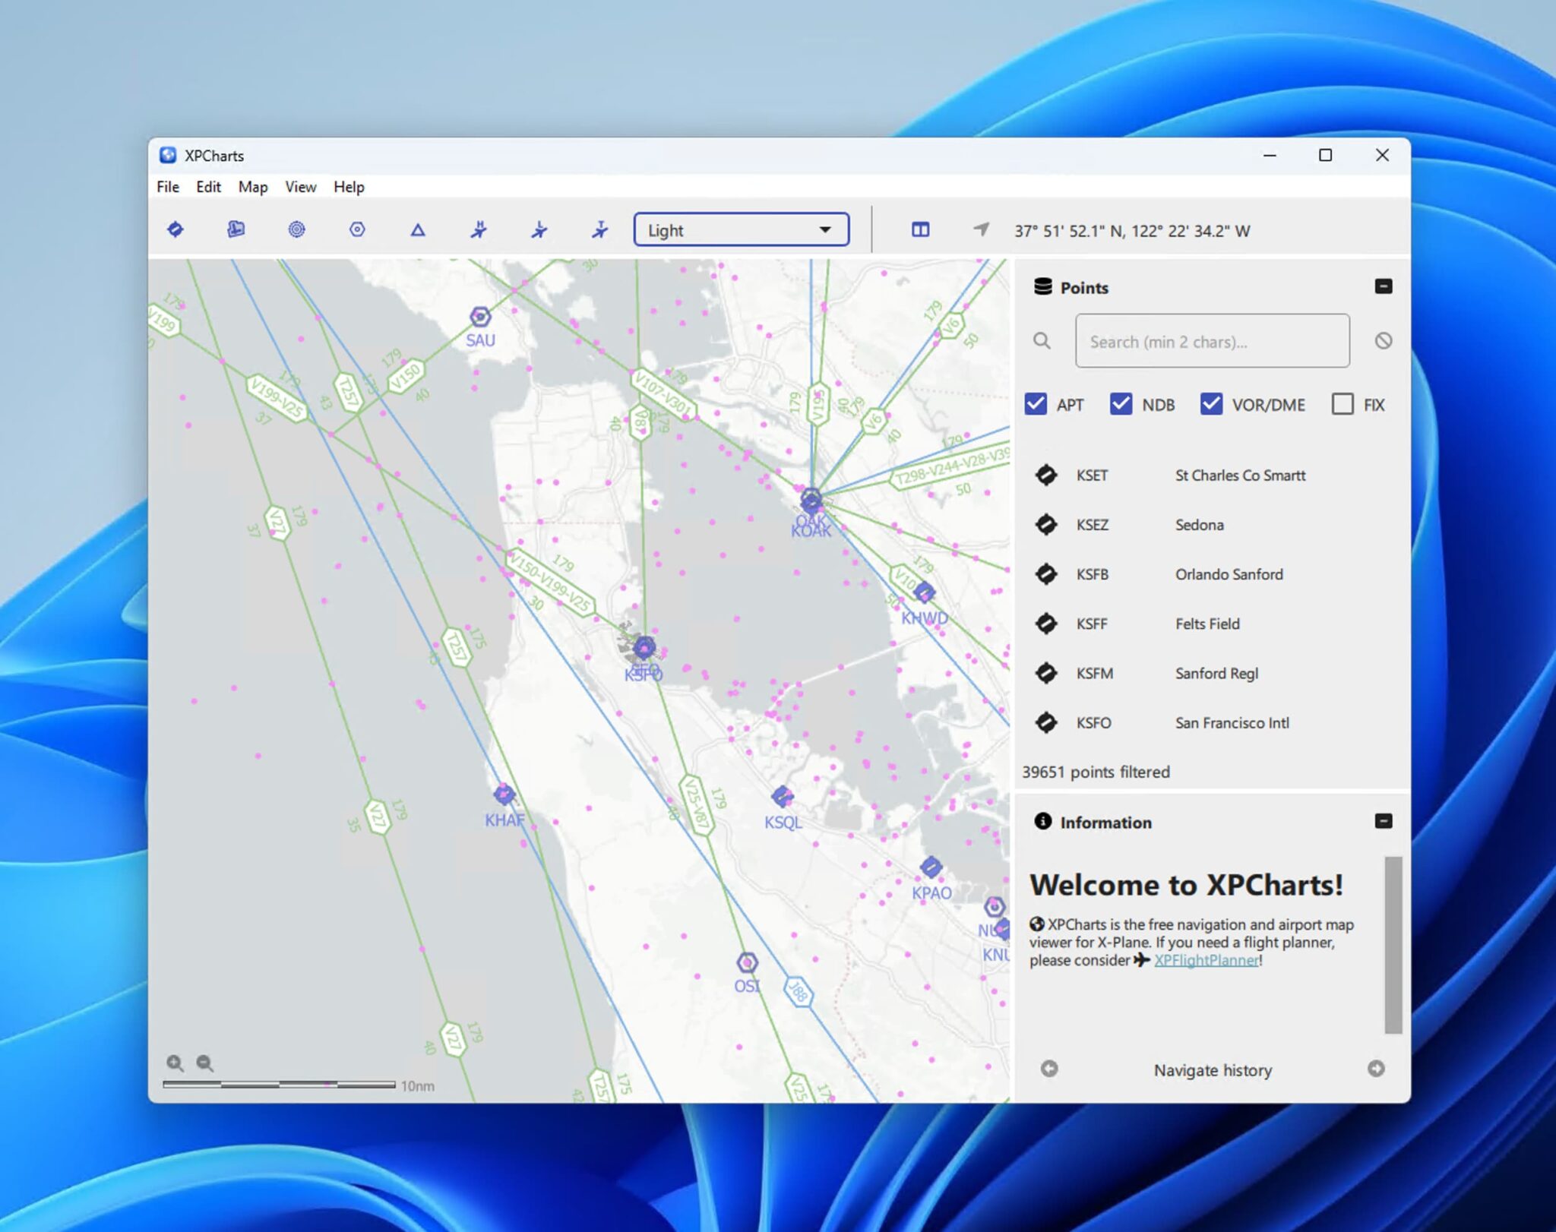Collapse the Information panel

pos(1384,821)
